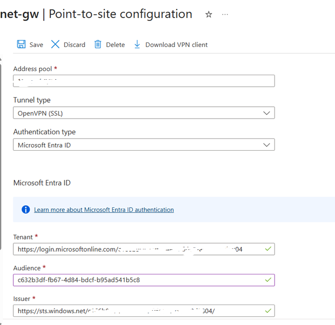This screenshot has height=325, width=335.
Task: Click the Tenant label
Action: pos(23,237)
